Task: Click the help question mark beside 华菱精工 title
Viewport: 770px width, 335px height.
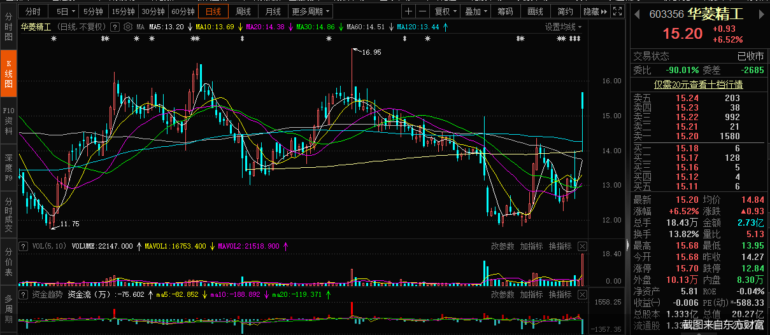Action: pos(115,27)
